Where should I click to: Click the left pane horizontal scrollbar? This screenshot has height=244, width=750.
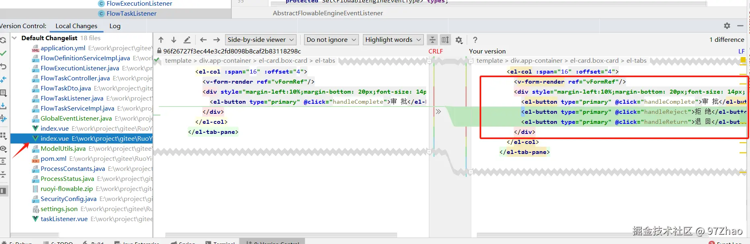tap(281, 235)
